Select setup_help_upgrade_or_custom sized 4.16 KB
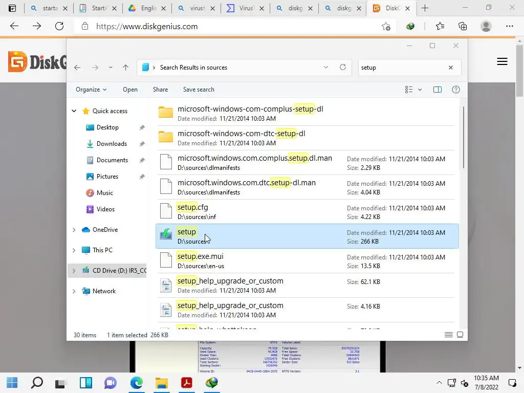 [x=307, y=310]
